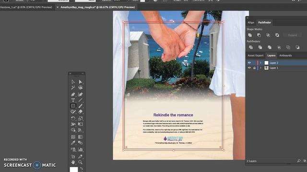This screenshot has height=172, width=307.
Task: Click the Locate Object search icon in Layers
Action: point(298,161)
